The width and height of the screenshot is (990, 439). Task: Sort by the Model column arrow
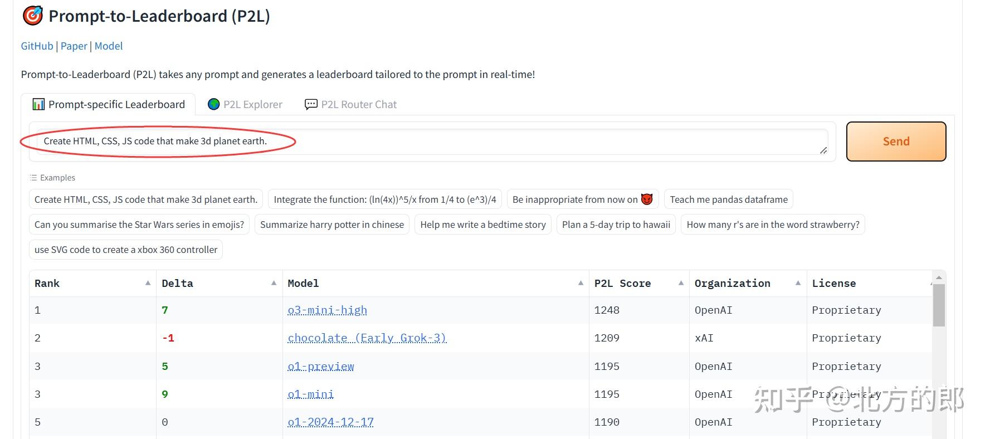(x=581, y=283)
